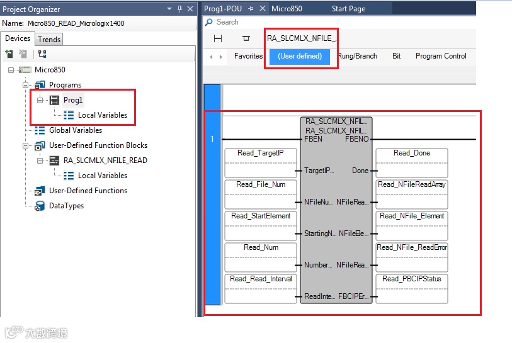Click the RA_SLCMLX_NFILE_READ block icon
The width and height of the screenshot is (512, 343).
coord(54,160)
